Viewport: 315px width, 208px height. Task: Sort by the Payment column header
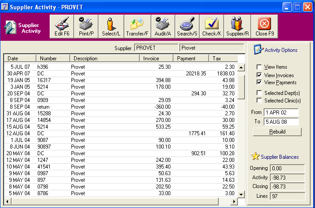click(191, 59)
